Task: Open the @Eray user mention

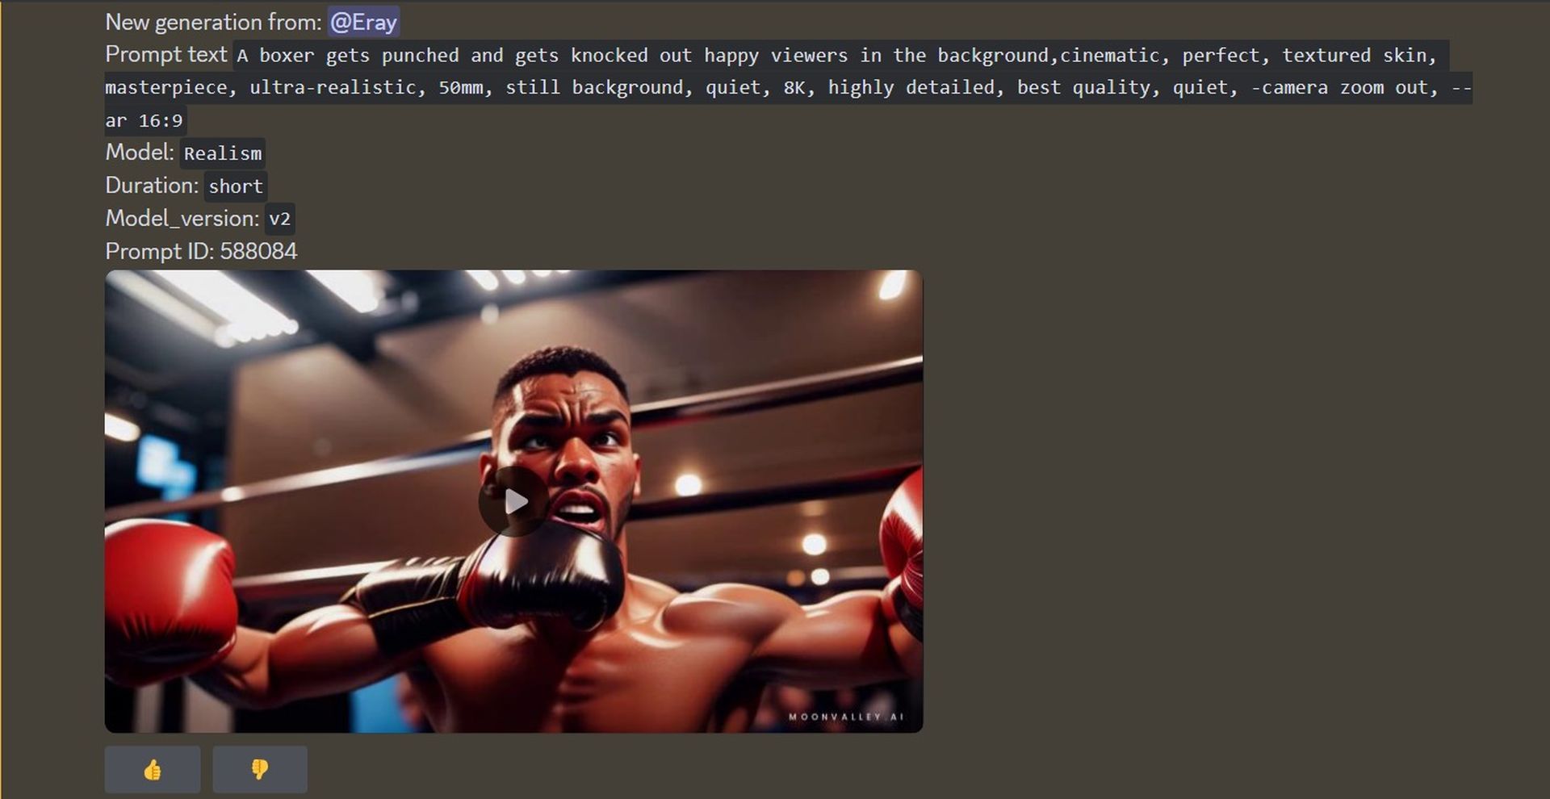Action: coord(363,22)
